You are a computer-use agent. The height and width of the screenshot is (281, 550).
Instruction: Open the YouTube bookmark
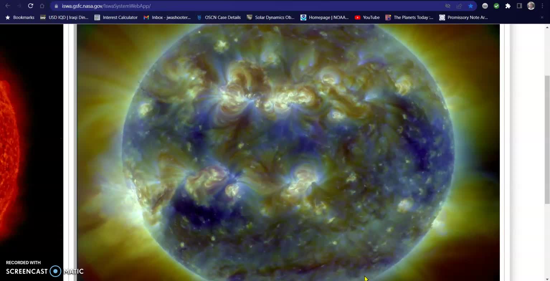tap(367, 17)
